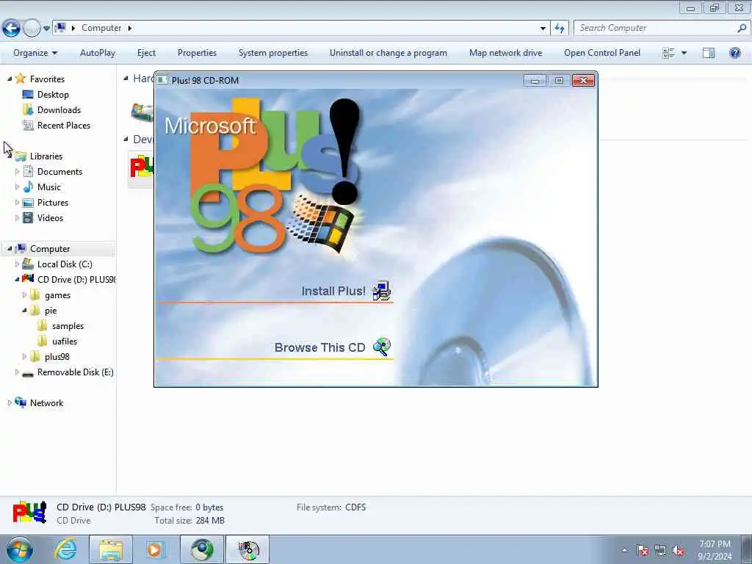Expand the games folder node
Viewport: 752px width, 564px height.
[x=24, y=295]
